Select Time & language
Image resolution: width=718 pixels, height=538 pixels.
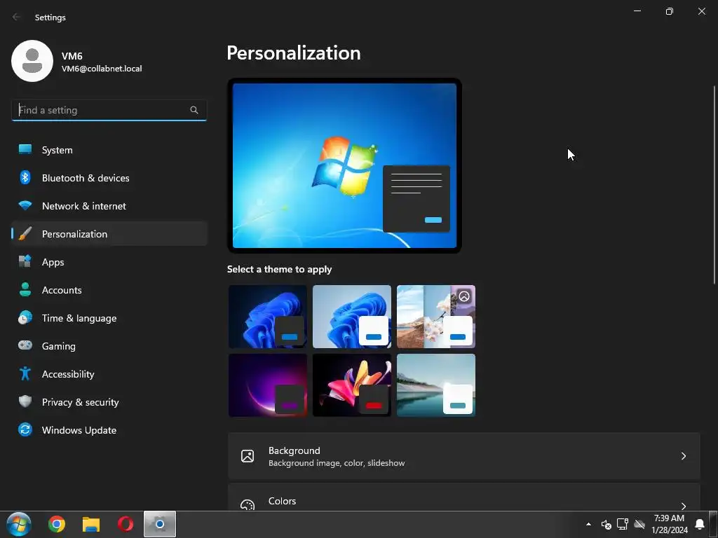point(109,317)
